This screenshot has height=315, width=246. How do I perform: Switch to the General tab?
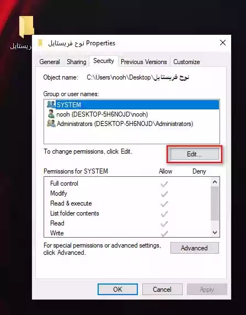pyautogui.click(x=50, y=62)
